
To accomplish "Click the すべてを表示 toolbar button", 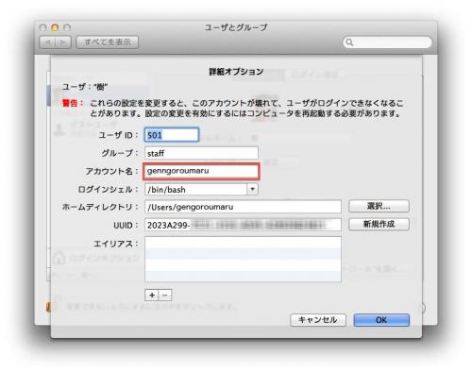I will (108, 42).
